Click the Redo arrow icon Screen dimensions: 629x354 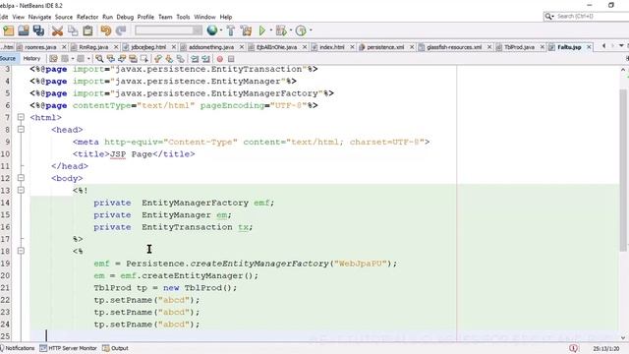pos(121,30)
